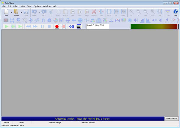
Task: Open Help with the question mark icon
Action: click(175, 12)
